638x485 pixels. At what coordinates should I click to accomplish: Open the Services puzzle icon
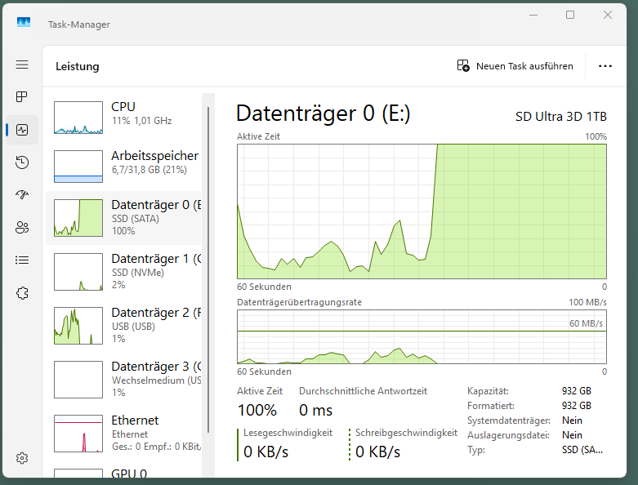click(x=22, y=293)
